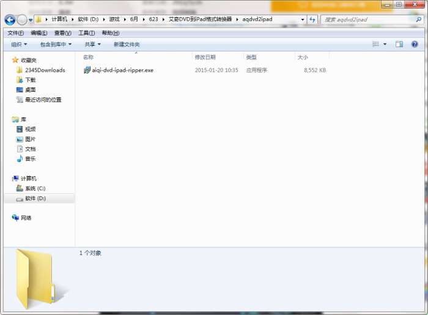
Task: Open 桌面 in the sidebar
Action: [x=31, y=90]
